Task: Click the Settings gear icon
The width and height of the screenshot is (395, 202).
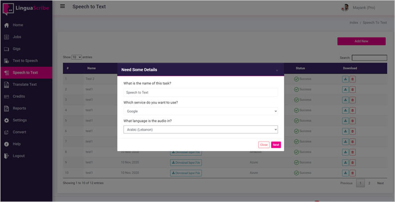Action: click(x=7, y=120)
